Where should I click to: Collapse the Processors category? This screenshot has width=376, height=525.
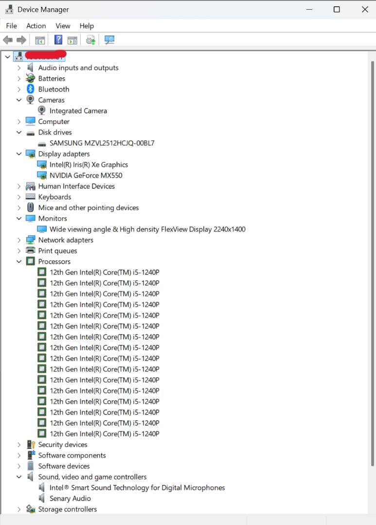(19, 261)
